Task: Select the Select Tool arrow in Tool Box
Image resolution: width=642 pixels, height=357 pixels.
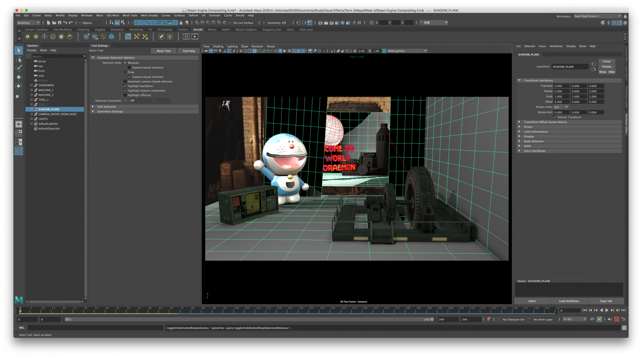Action: pos(19,51)
